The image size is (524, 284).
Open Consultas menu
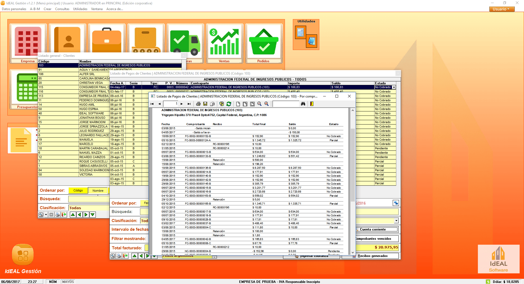point(62,9)
